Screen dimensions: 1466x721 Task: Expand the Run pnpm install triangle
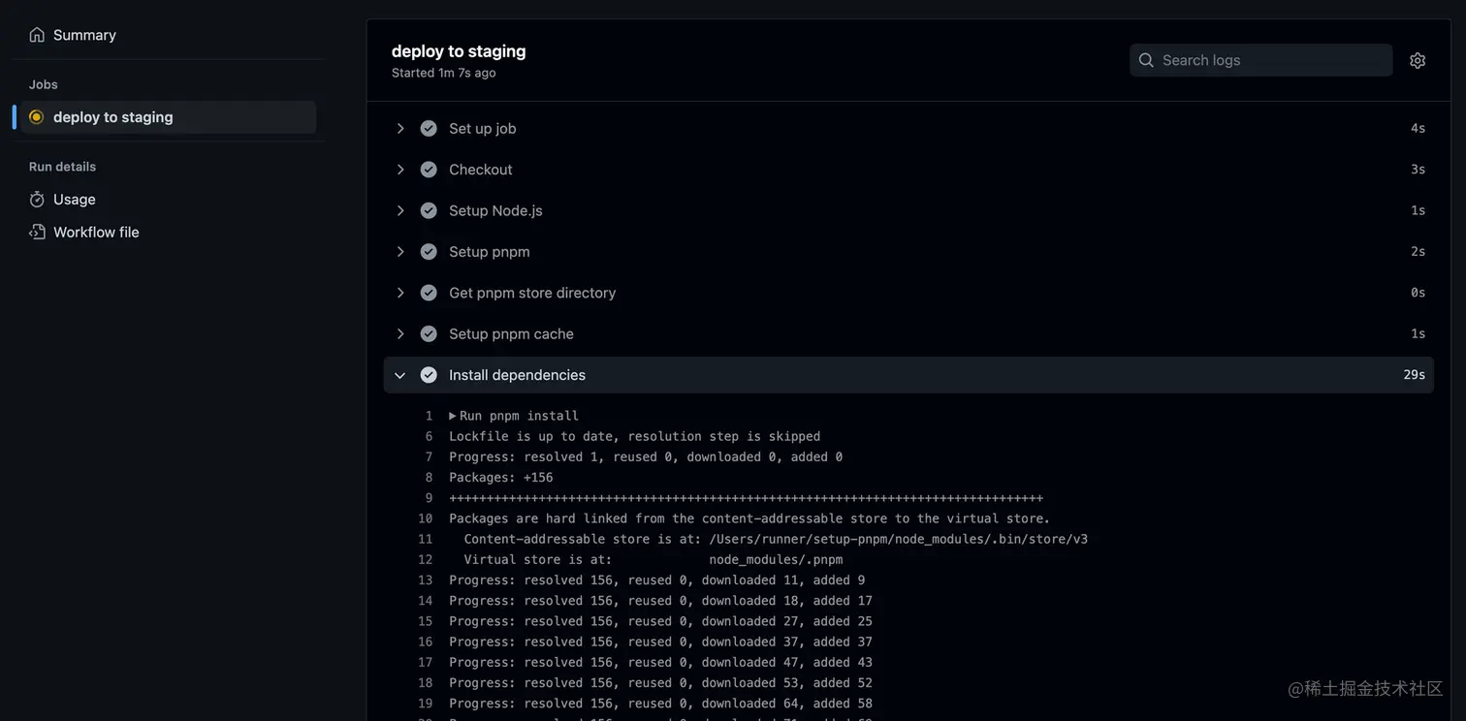[453, 416]
